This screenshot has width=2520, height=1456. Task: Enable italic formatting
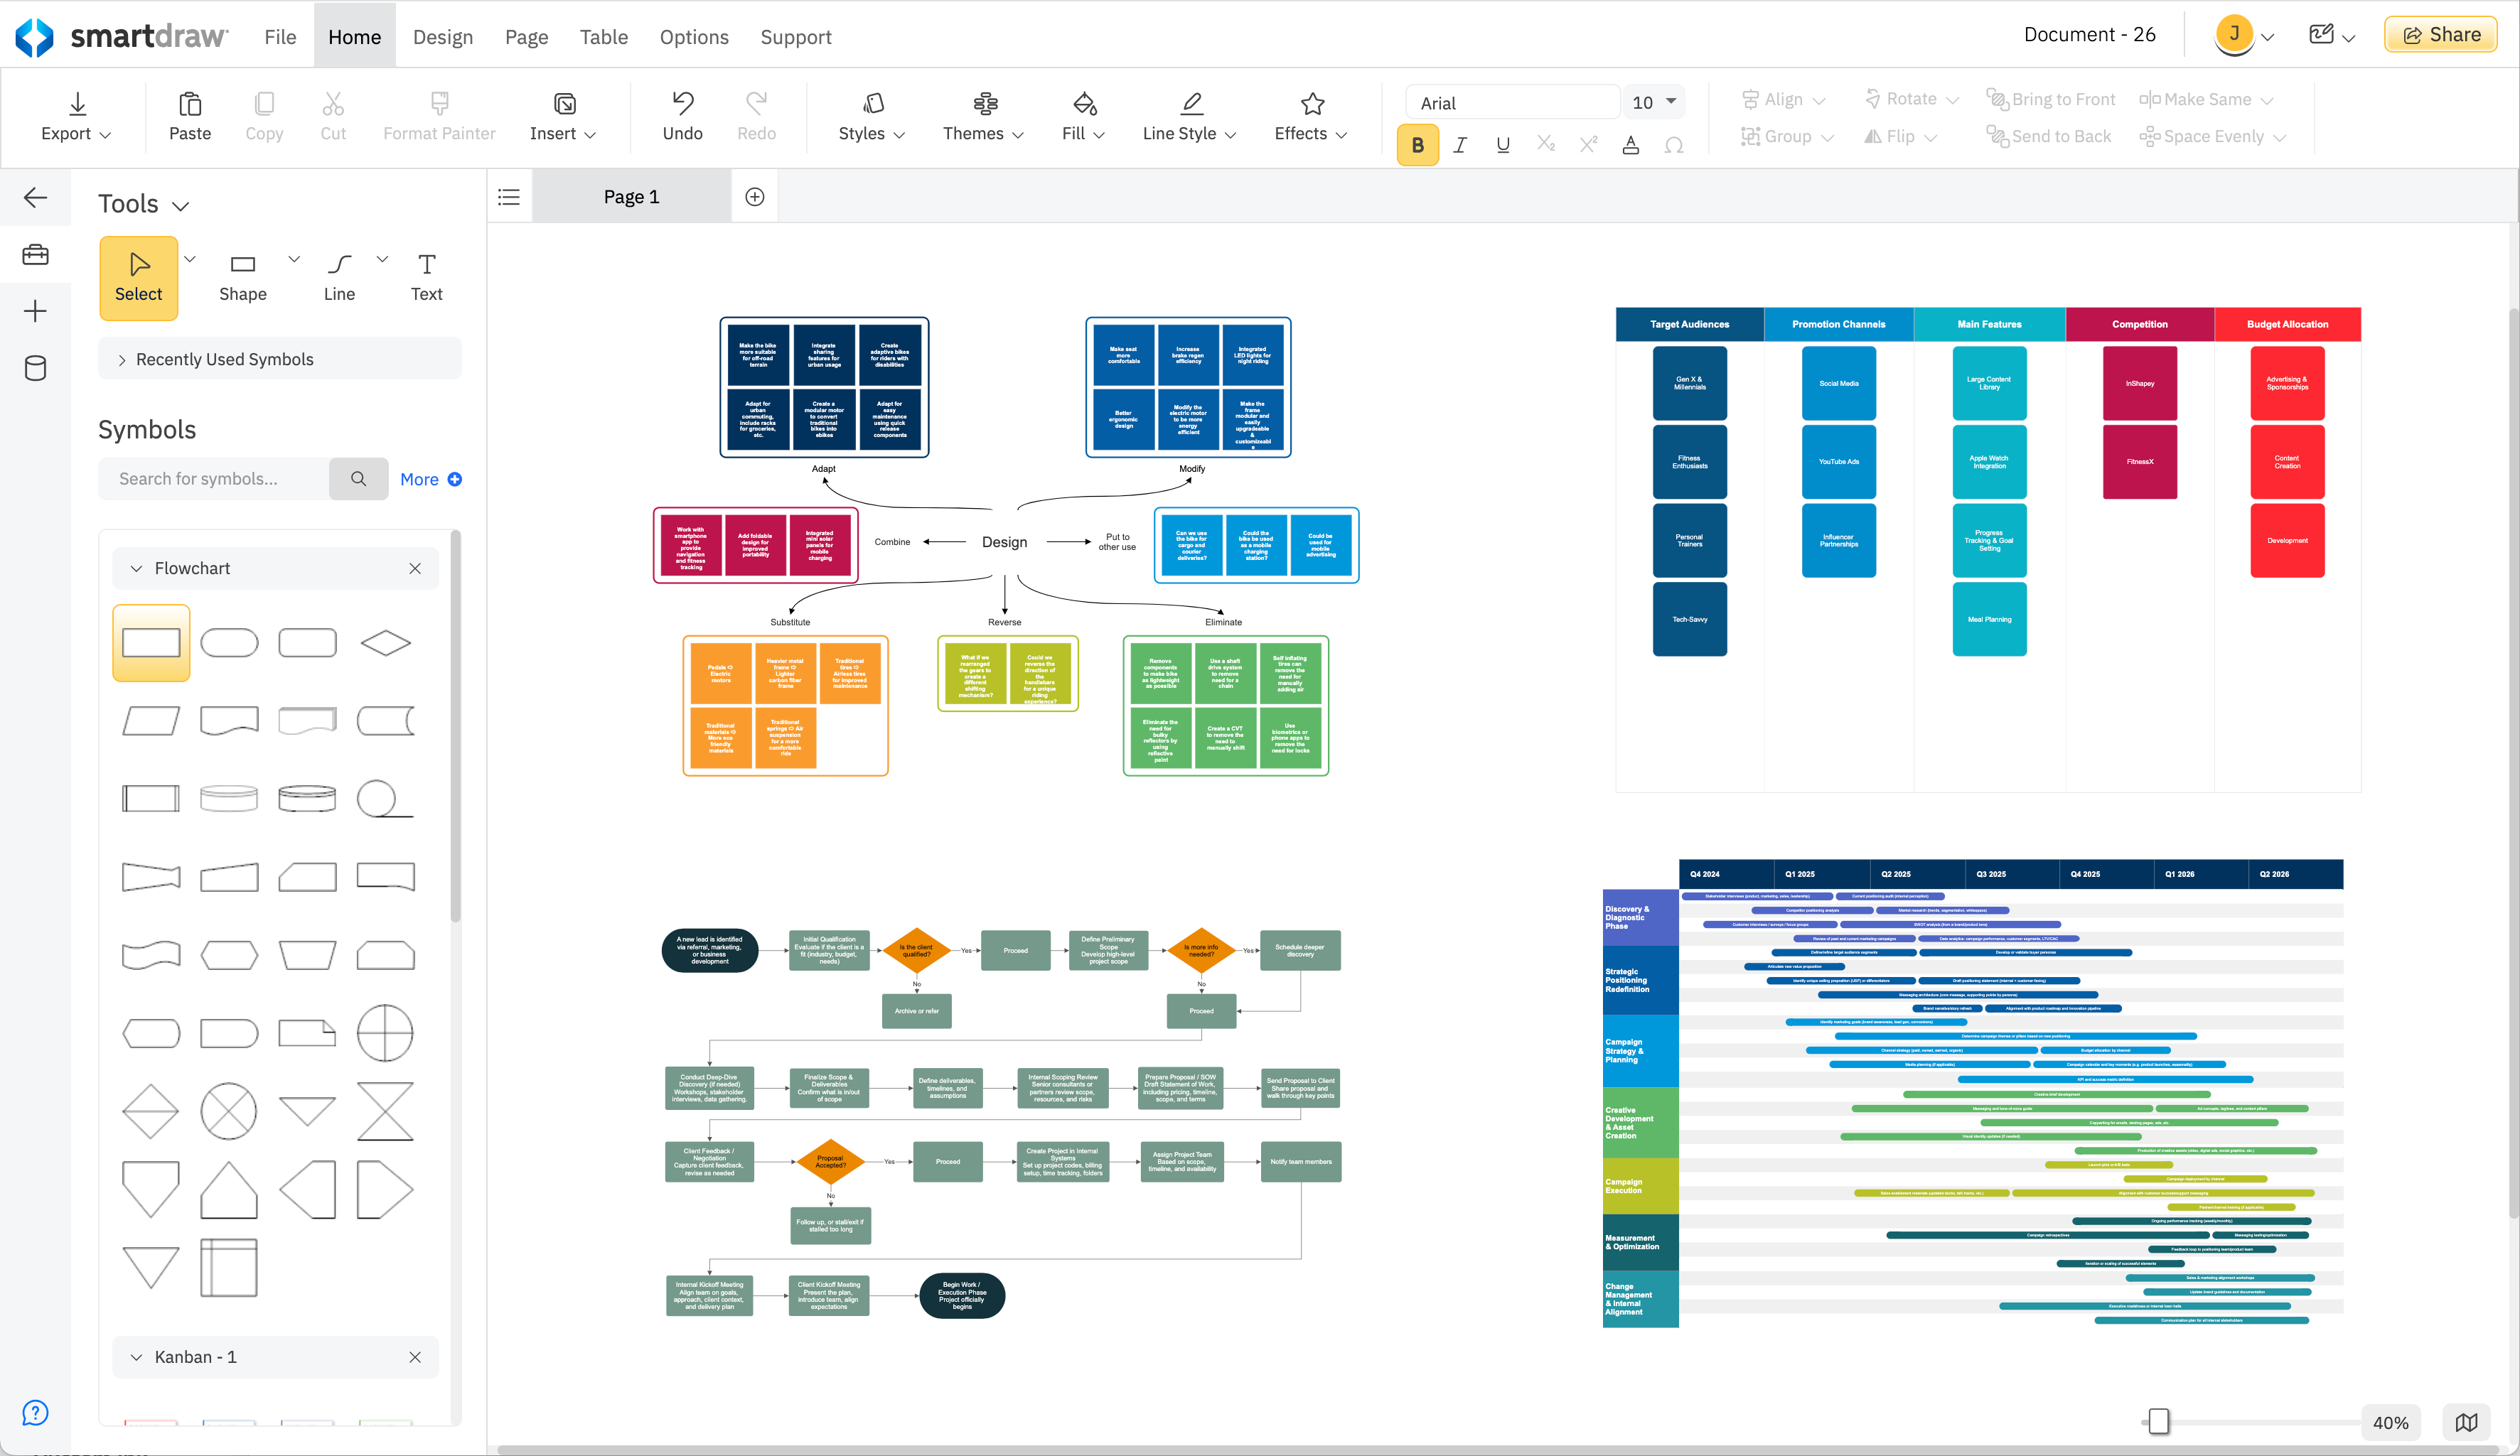tap(1459, 144)
